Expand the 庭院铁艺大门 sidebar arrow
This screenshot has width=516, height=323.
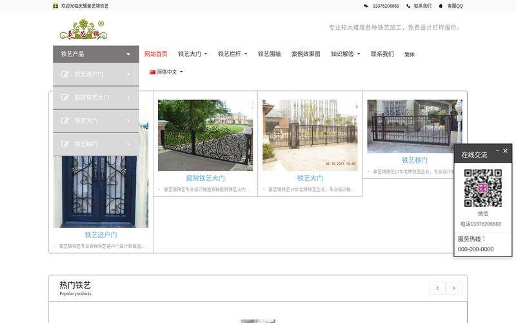[128, 98]
